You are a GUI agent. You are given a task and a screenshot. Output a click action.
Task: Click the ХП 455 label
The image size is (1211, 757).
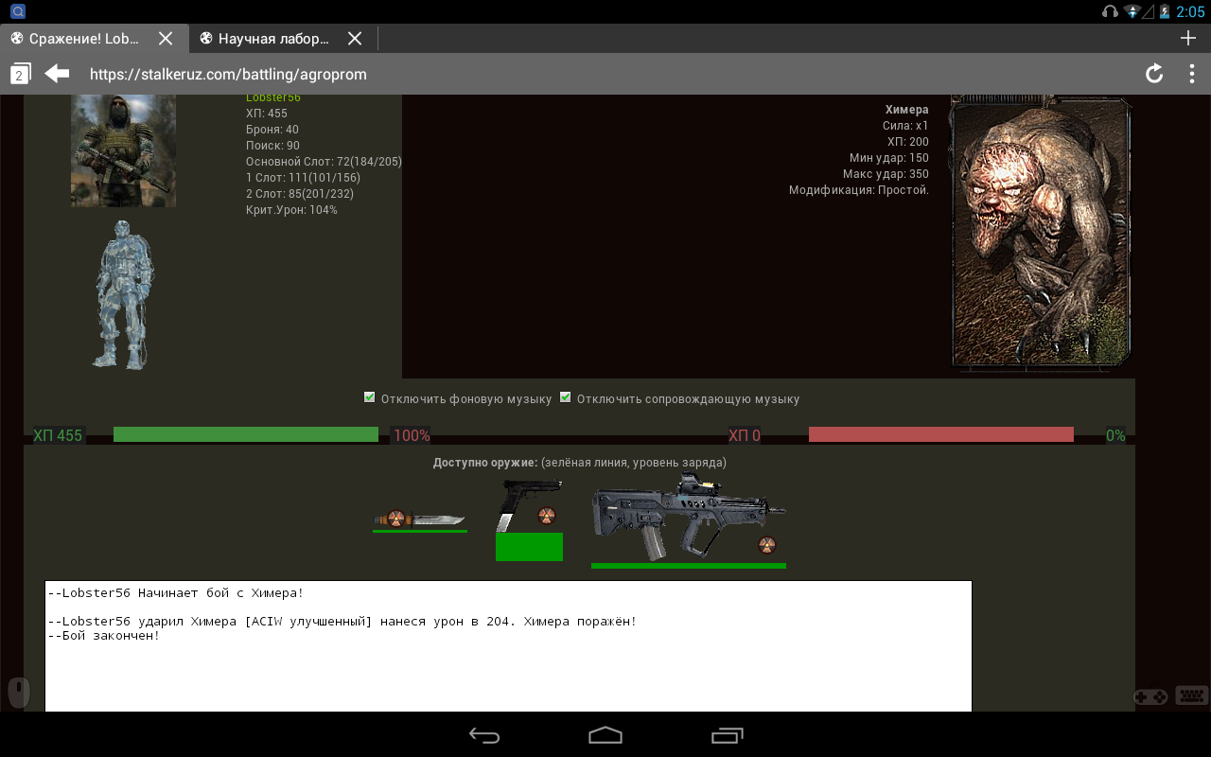[x=58, y=435]
